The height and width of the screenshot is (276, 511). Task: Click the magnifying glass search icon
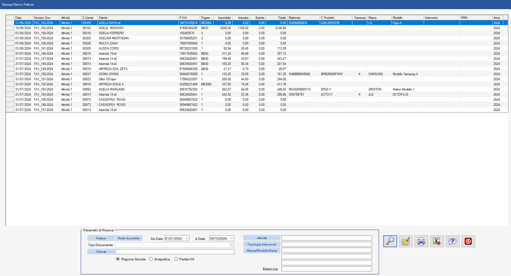390,241
